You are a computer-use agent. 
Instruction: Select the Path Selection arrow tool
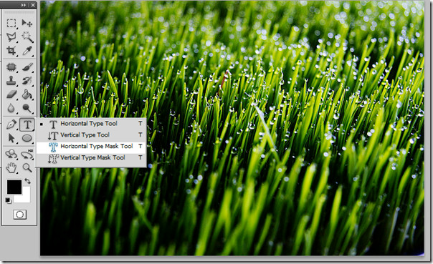11,138
